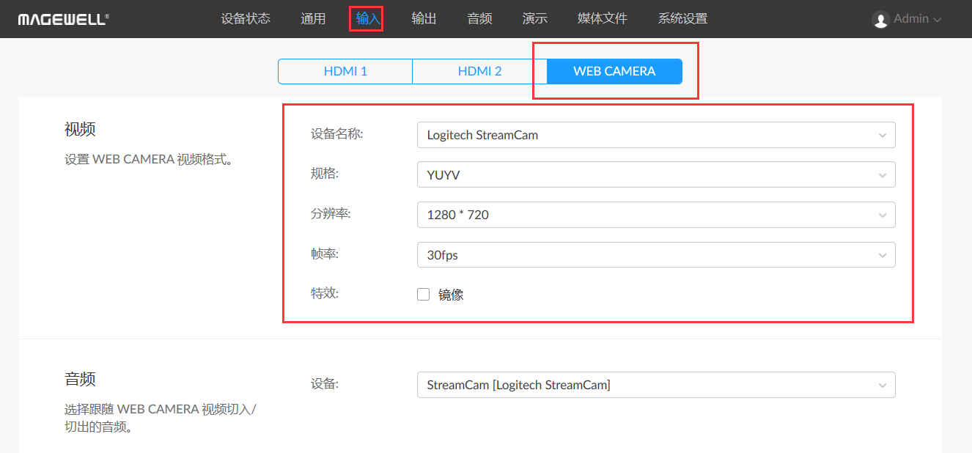Open the 设备名称 Logitech StreamCam dropdown
This screenshot has height=453, width=972.
click(x=656, y=135)
